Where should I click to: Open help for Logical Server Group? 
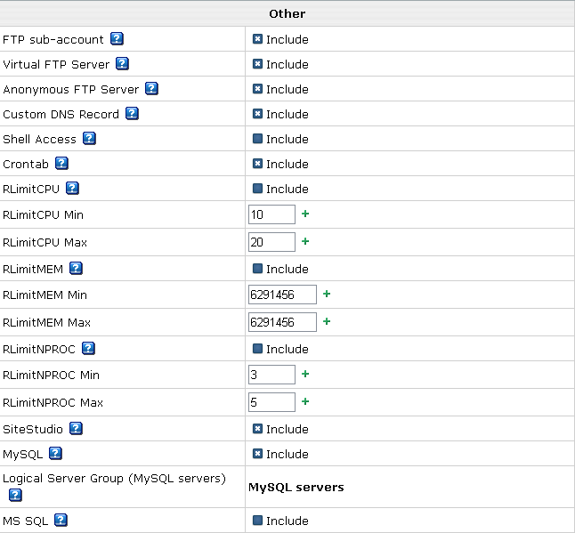pos(15,495)
